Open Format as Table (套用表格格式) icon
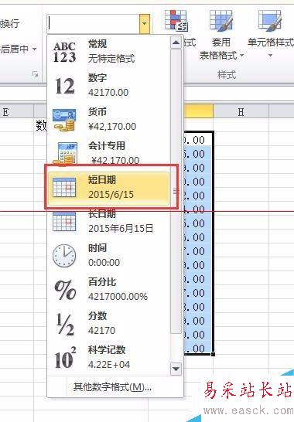This screenshot has width=294, height=422. pyautogui.click(x=221, y=20)
